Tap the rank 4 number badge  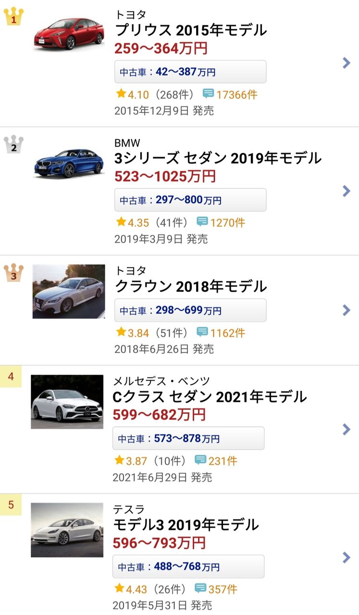coord(11,377)
